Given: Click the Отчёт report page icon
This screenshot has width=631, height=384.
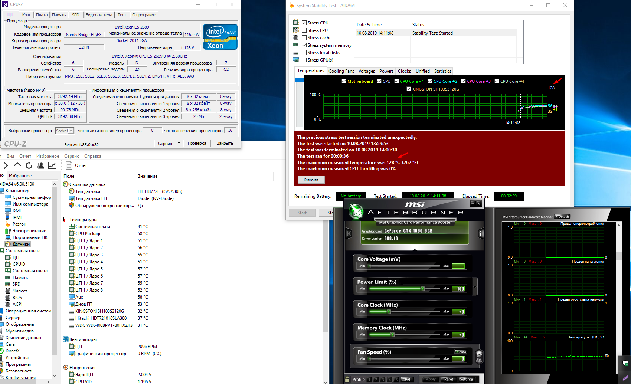Looking at the screenshot, I should click(x=69, y=165).
